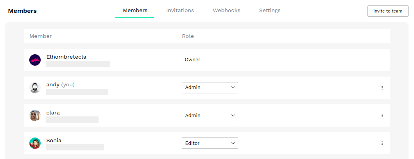Click Sonia's teal avatar icon
This screenshot has width=414, height=159.
(x=35, y=143)
